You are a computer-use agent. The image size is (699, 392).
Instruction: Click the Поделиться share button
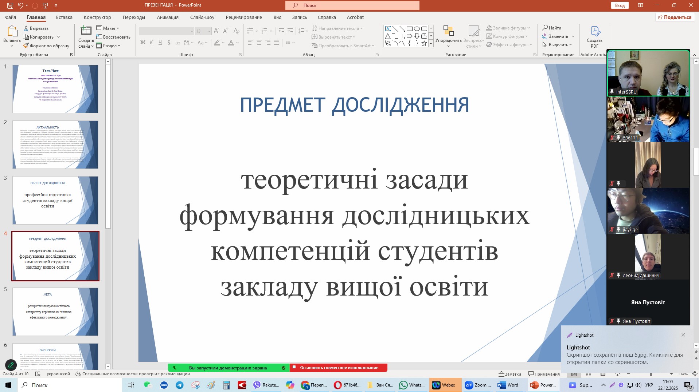[x=675, y=17]
